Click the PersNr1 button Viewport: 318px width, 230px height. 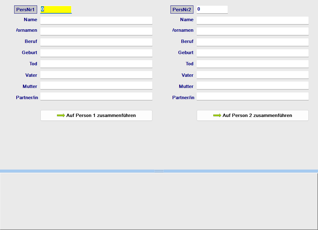click(25, 10)
